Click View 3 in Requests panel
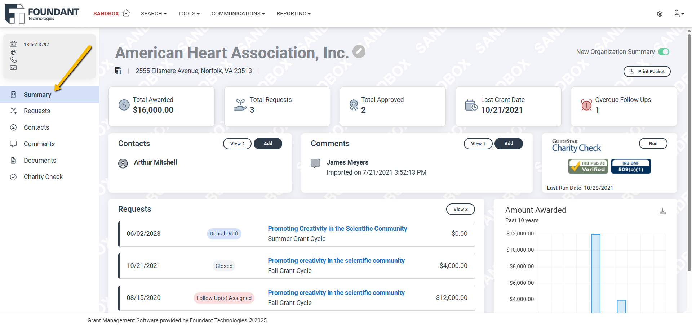This screenshot has width=692, height=328. tap(461, 209)
